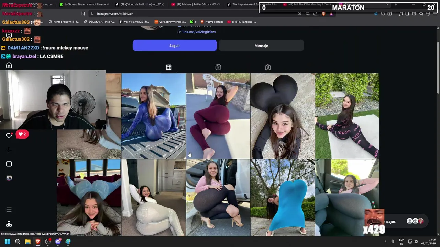
Task: Open the Items Rust Wiki bookmark
Action: [64, 22]
